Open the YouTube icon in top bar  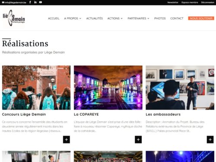click(41, 2)
